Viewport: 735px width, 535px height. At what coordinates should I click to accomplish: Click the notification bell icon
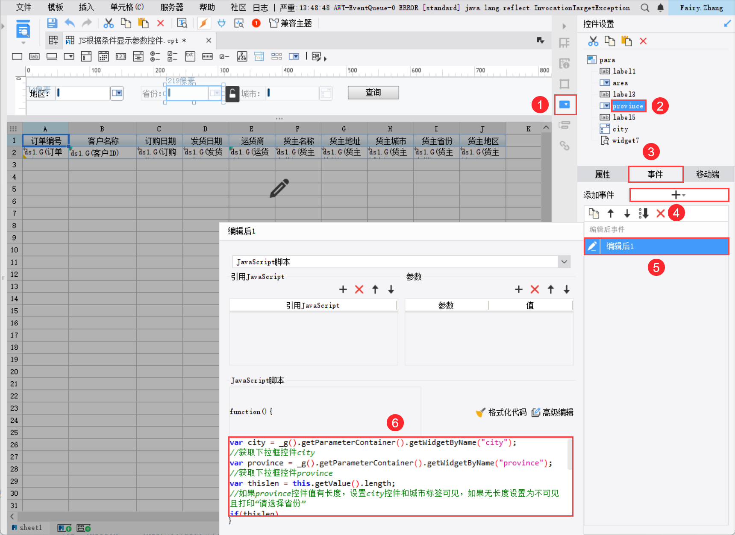click(660, 8)
